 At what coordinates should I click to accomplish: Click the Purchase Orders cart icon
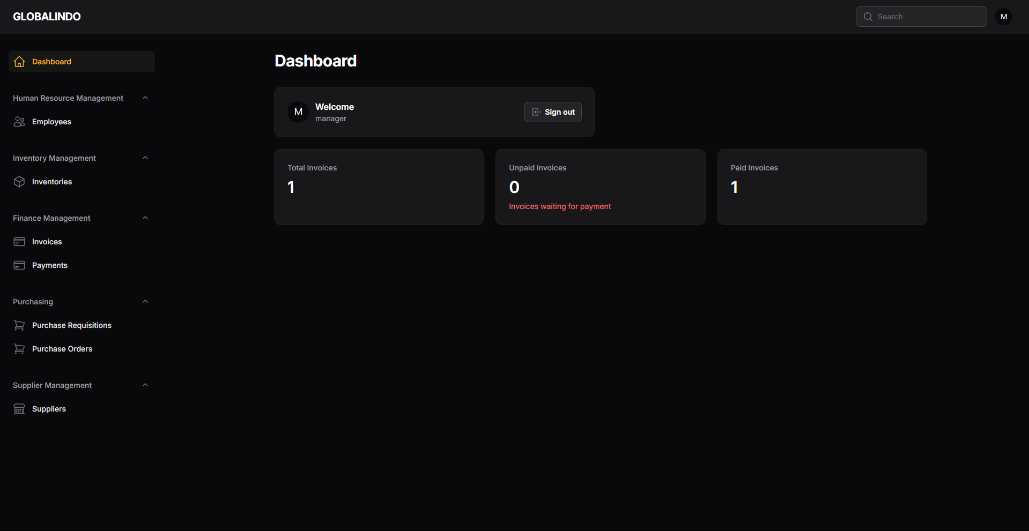[x=19, y=349]
